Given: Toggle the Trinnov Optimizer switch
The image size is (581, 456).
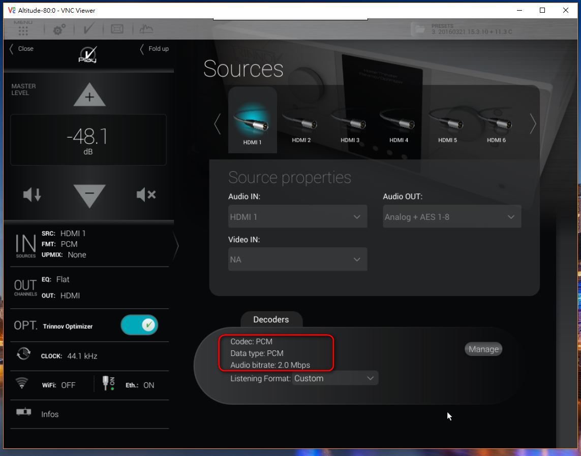Looking at the screenshot, I should pos(139,325).
